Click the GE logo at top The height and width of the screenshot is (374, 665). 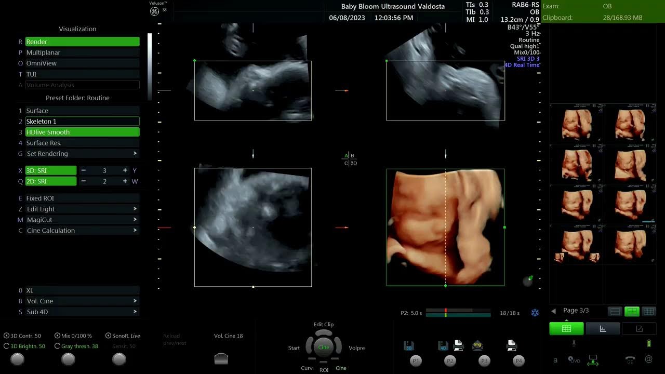pos(154,11)
